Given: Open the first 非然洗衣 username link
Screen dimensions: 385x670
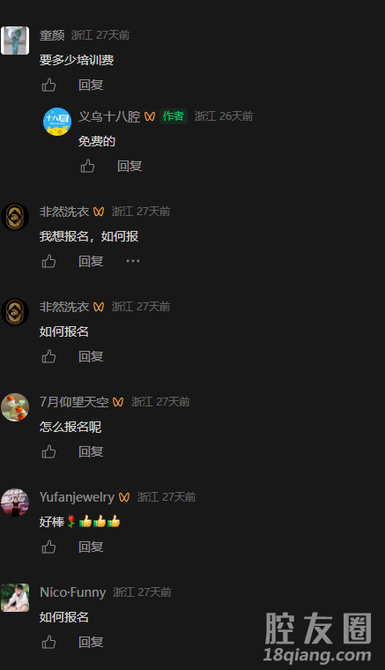Looking at the screenshot, I should pos(64,212).
